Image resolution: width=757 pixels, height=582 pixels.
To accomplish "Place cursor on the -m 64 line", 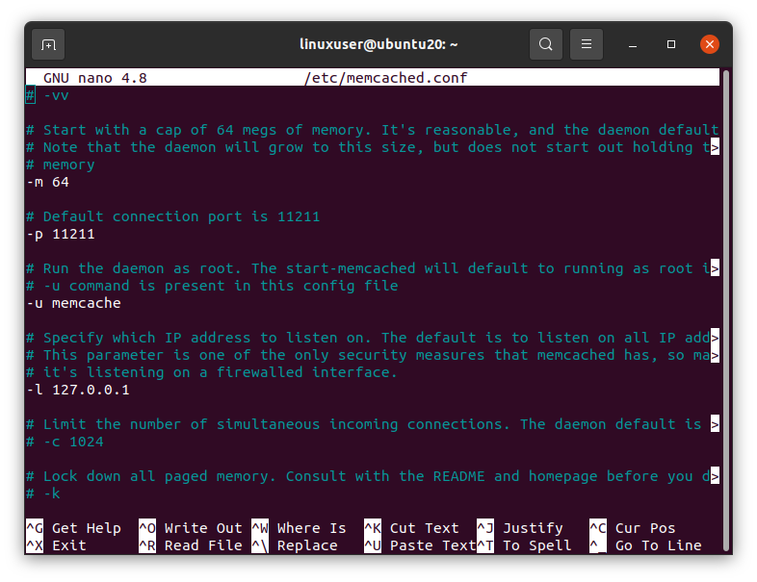I will pyautogui.click(x=48, y=182).
